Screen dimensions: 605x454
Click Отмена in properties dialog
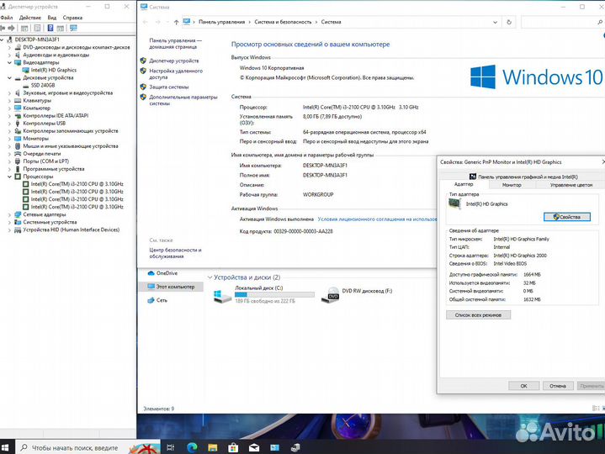558,386
